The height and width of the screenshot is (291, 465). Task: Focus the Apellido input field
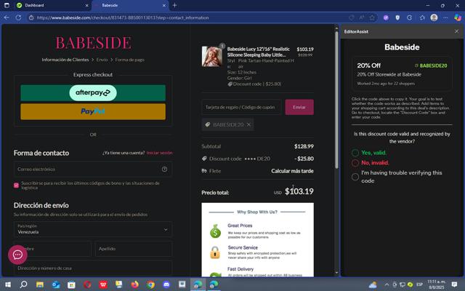click(134, 249)
